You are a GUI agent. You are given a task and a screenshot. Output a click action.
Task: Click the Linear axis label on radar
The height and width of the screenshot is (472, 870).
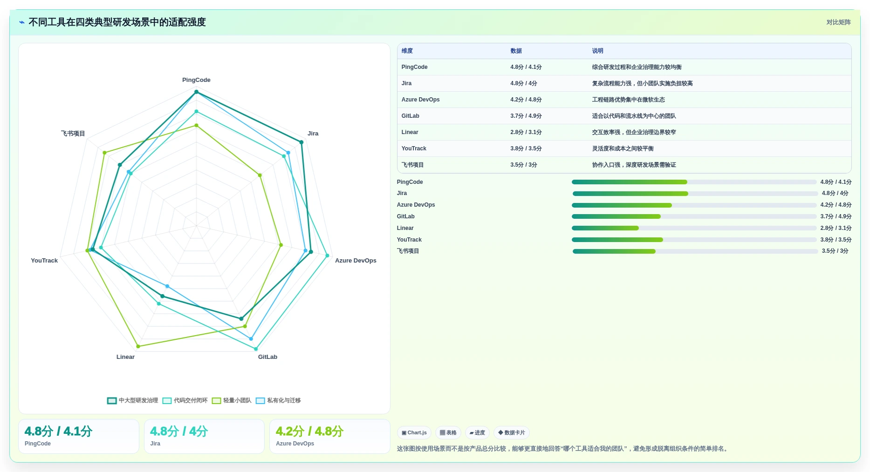(125, 357)
